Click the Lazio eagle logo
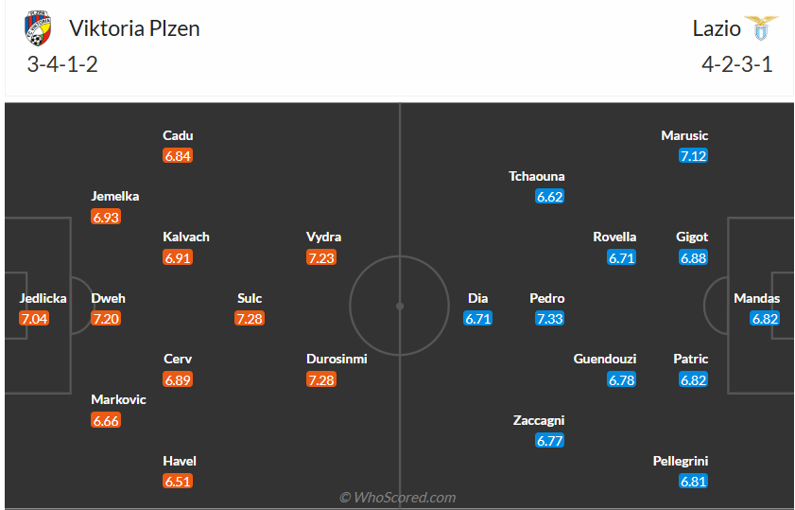Image resolution: width=795 pixels, height=510 pixels. pyautogui.click(x=761, y=27)
